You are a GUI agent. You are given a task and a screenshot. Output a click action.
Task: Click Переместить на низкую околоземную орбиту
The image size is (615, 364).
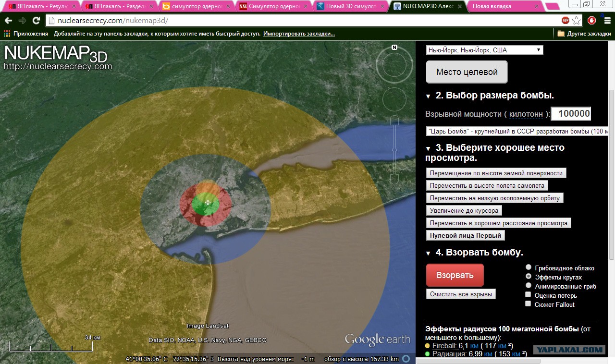point(495,198)
